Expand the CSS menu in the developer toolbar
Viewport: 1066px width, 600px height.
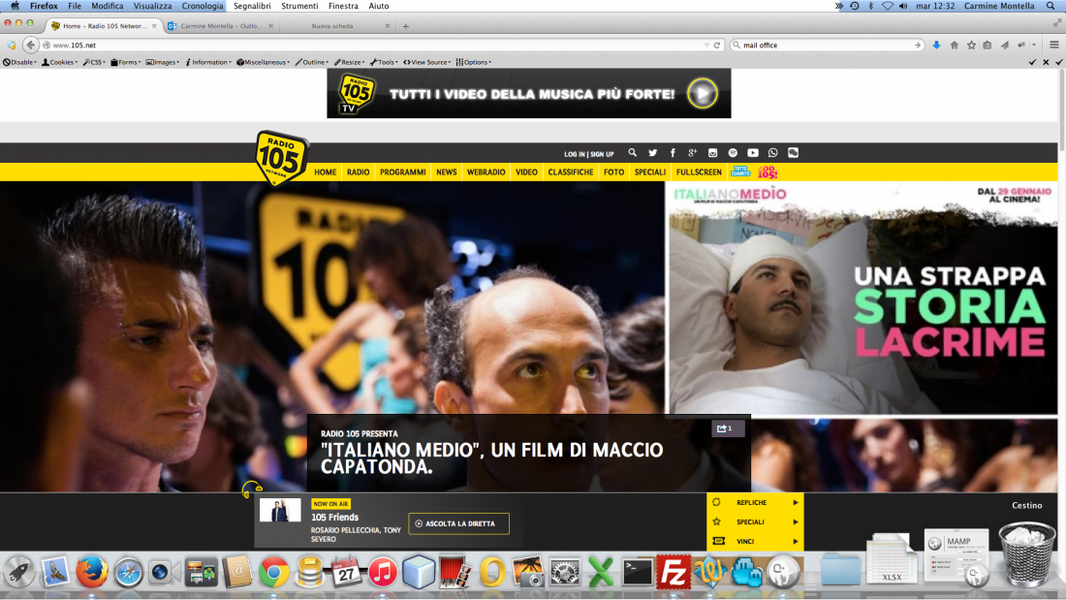(95, 61)
